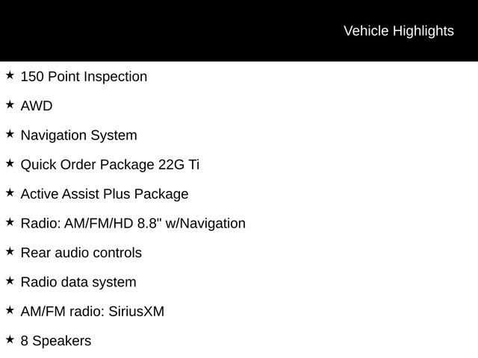478x358 pixels.
Task: Click Quick Order Package 22G Ti text
Action: point(110,165)
